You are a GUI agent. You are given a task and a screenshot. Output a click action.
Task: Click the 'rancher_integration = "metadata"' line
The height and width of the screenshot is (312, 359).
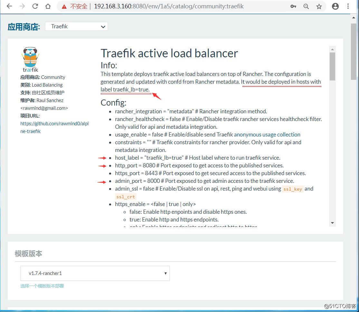(191, 111)
